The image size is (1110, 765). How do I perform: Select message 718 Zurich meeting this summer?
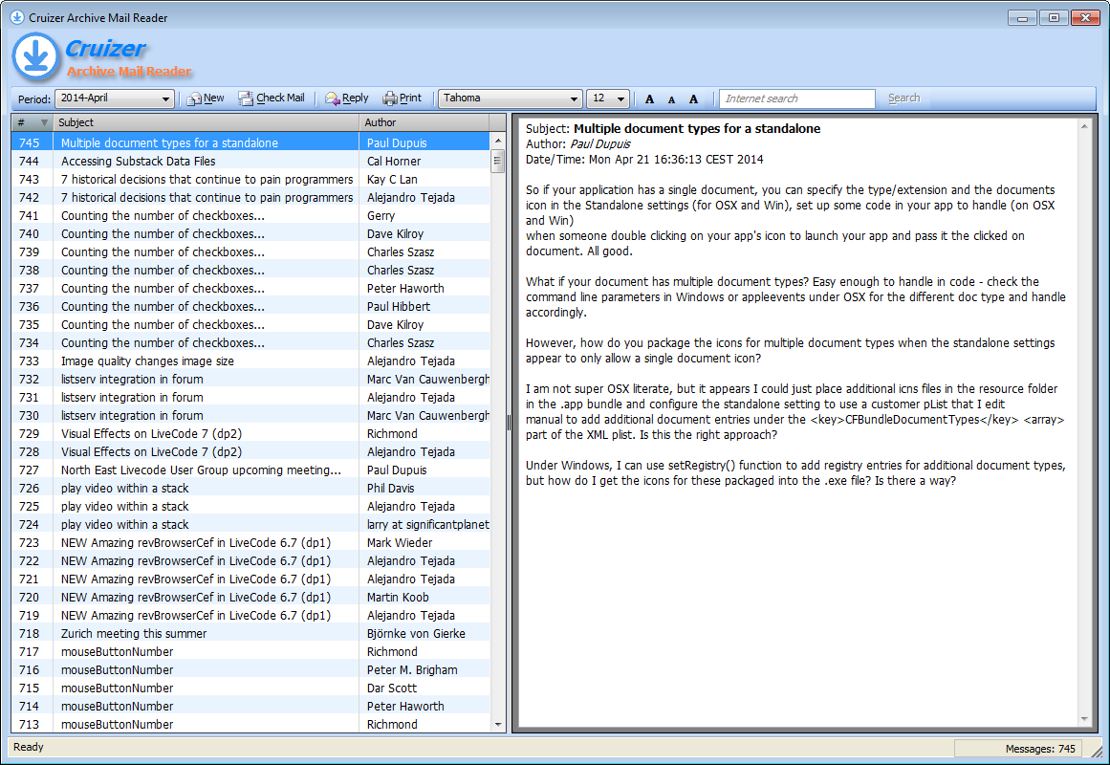click(134, 634)
